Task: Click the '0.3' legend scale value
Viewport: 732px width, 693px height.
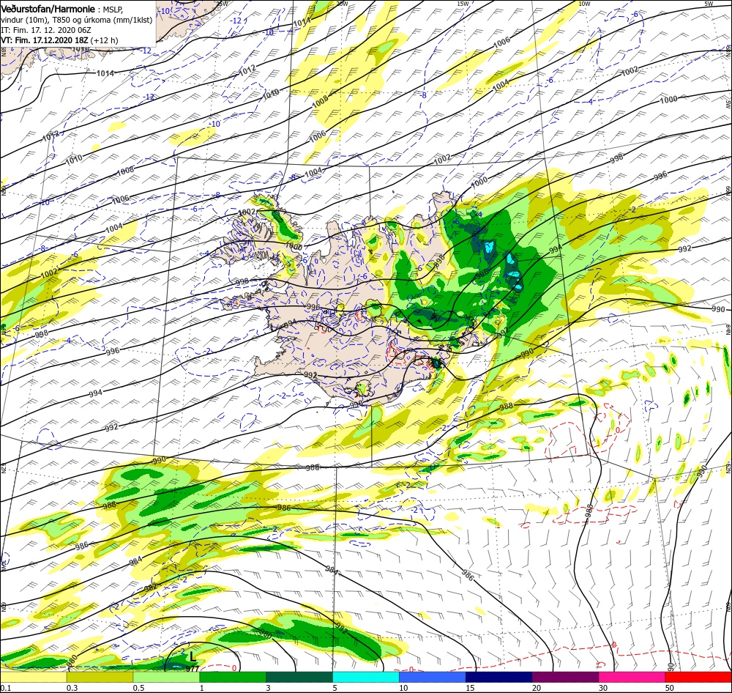Action: coord(72,687)
